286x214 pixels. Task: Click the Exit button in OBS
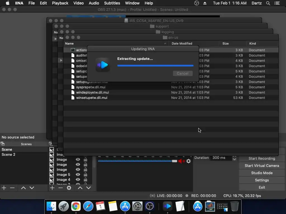[x=262, y=188]
